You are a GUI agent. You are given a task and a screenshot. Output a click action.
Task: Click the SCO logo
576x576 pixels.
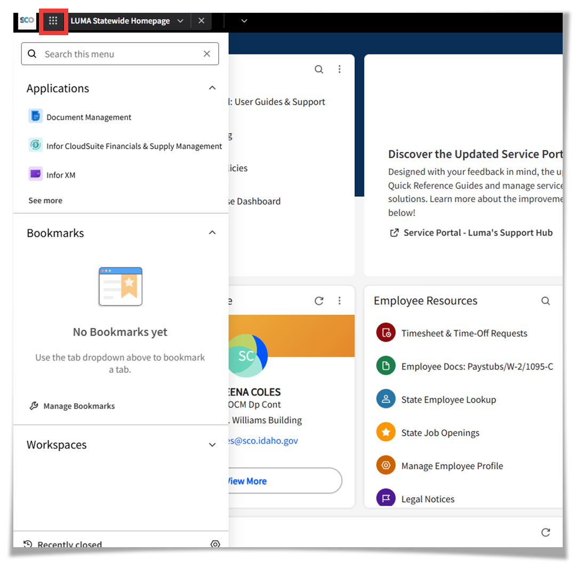coord(27,20)
